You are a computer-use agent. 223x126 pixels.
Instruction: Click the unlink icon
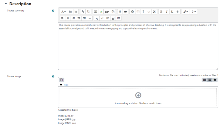[88, 12]
